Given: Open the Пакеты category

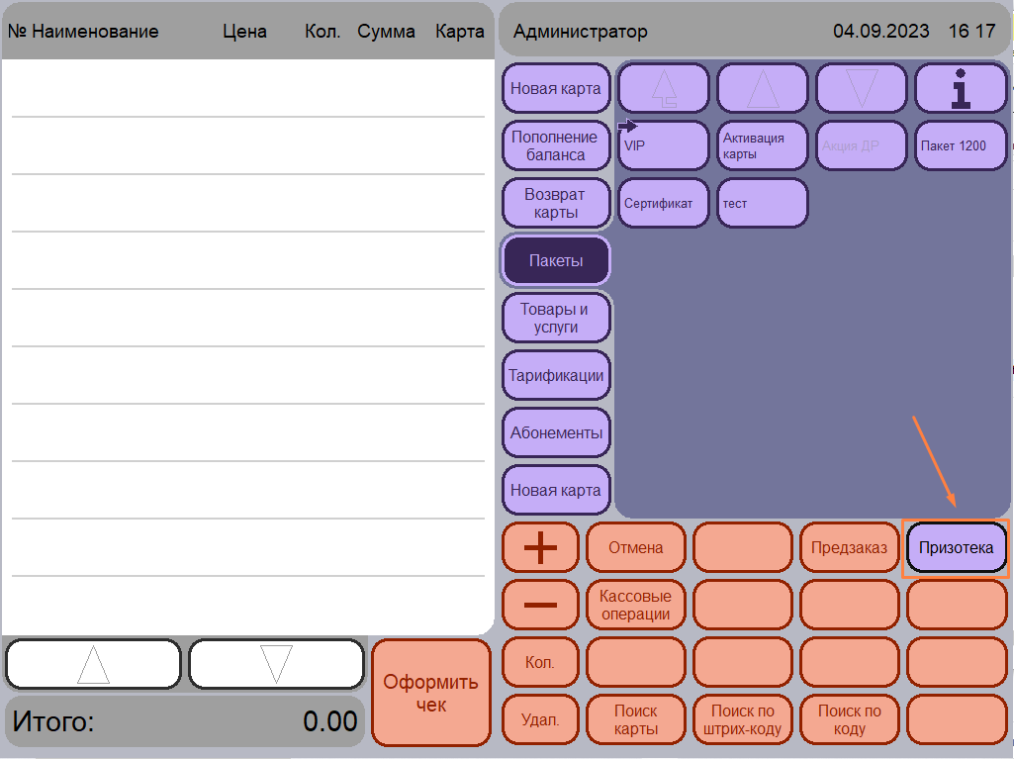Looking at the screenshot, I should coord(556,260).
